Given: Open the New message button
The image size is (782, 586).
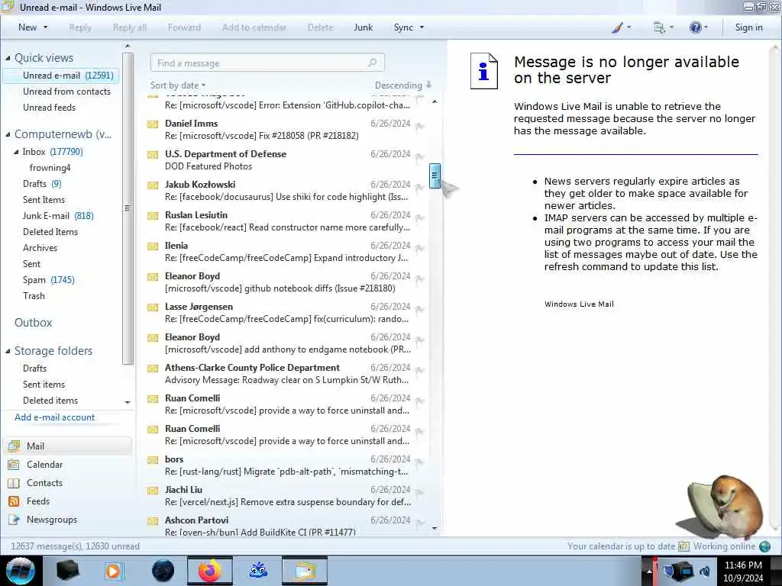Looking at the screenshot, I should [27, 27].
